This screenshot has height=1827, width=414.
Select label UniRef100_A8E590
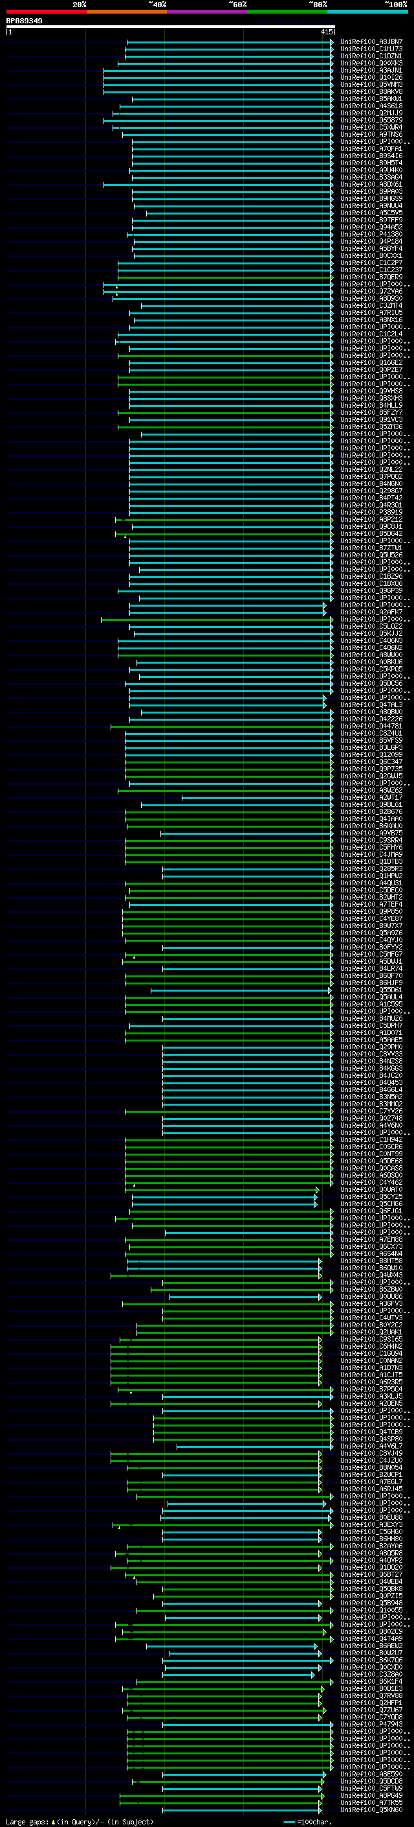click(x=371, y=1773)
